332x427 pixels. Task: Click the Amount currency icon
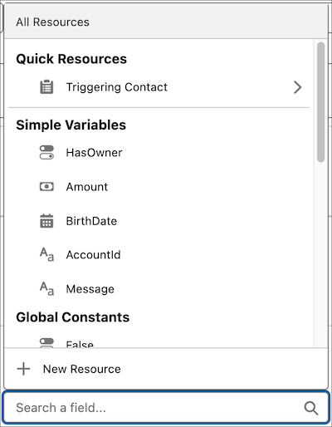point(46,187)
